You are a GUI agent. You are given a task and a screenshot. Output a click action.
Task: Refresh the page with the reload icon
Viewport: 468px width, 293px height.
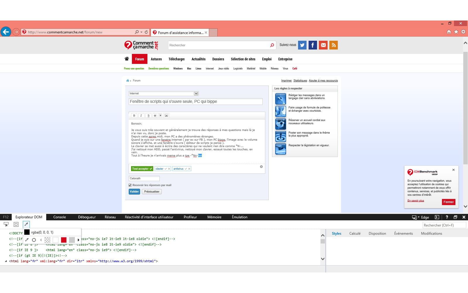146,32
